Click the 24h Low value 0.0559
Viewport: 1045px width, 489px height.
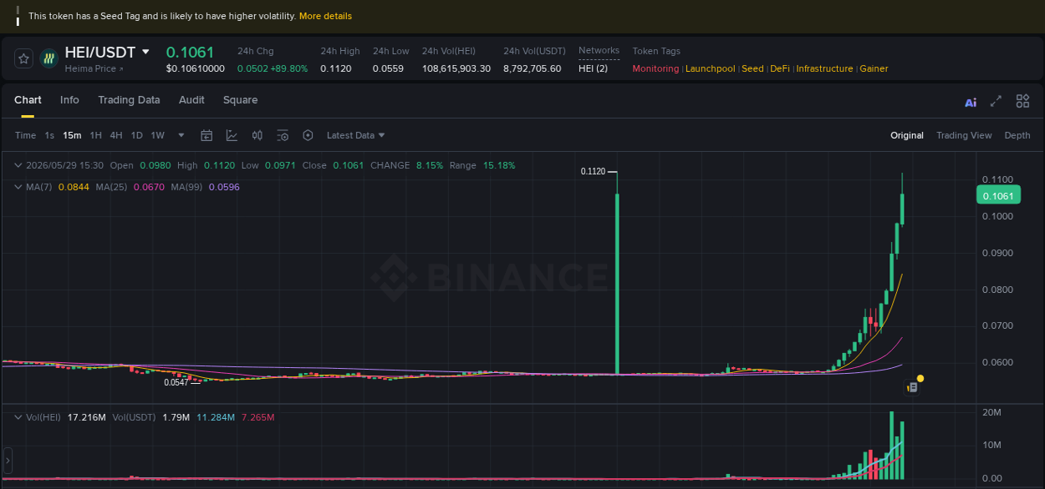pos(388,68)
